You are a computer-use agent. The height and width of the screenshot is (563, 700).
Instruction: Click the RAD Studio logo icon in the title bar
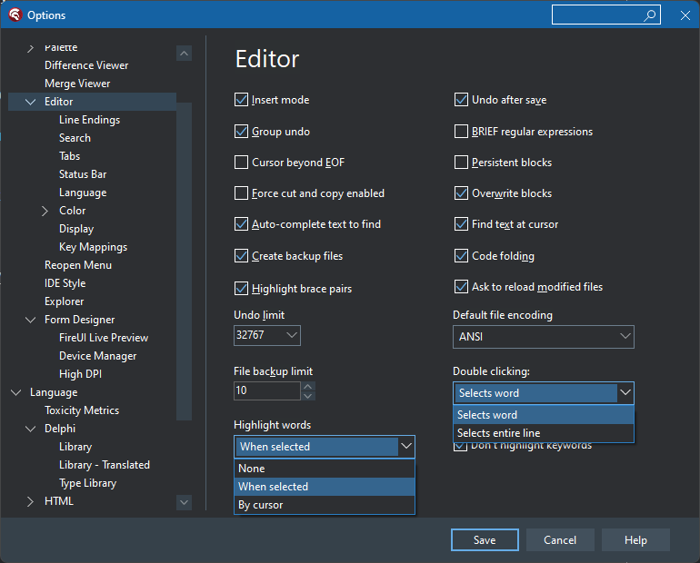[15, 15]
